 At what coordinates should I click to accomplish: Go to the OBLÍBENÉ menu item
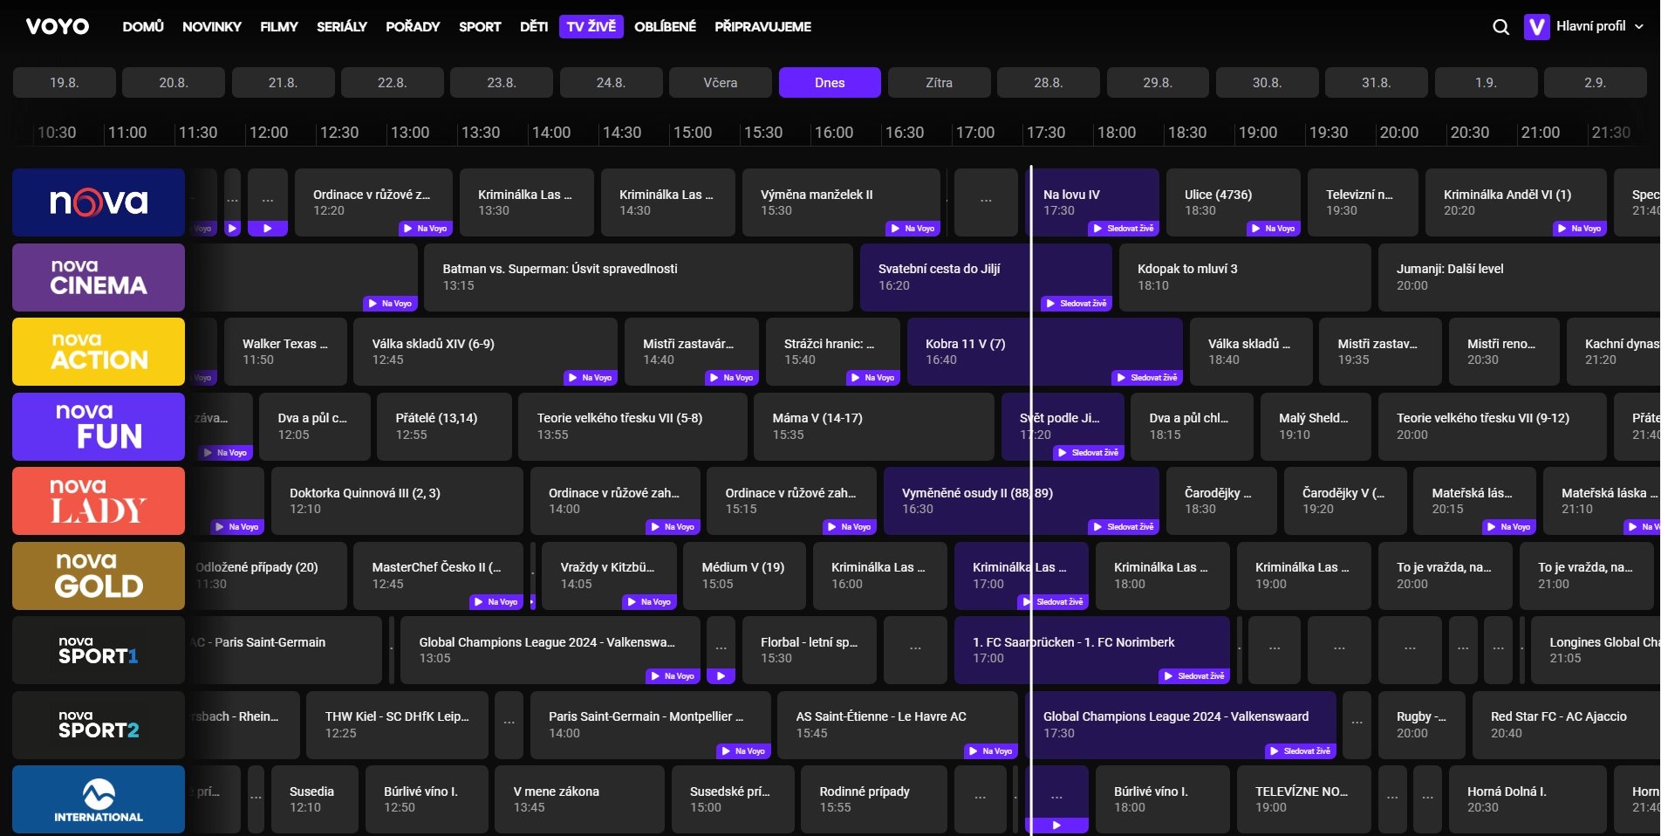(x=665, y=26)
